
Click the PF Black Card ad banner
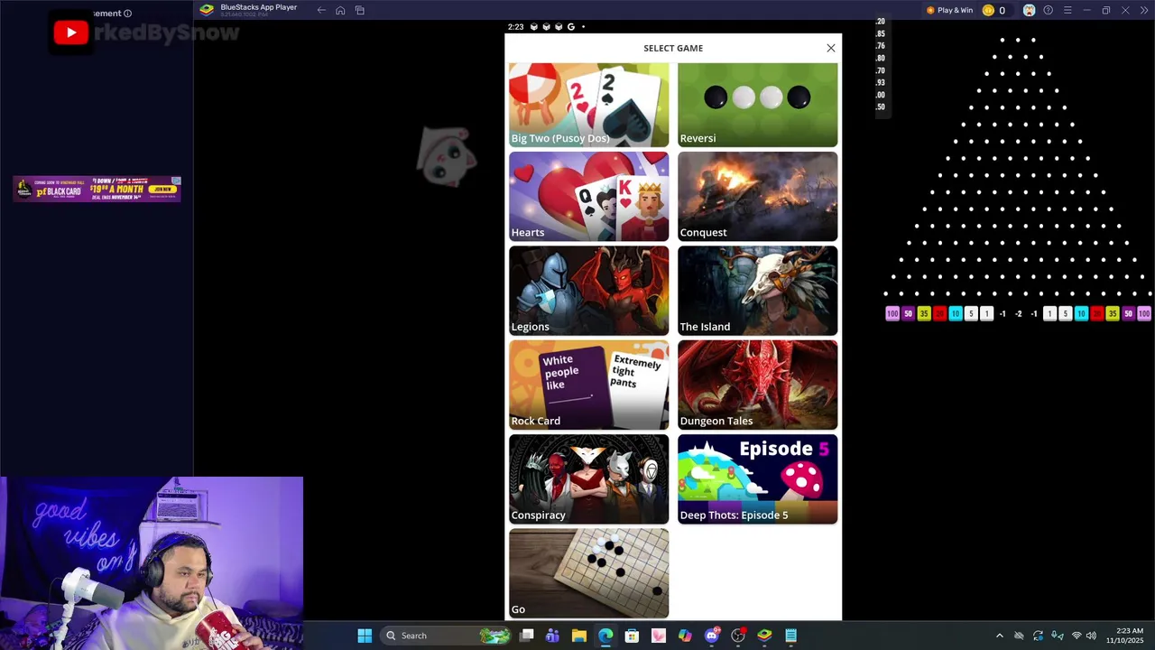click(x=97, y=189)
